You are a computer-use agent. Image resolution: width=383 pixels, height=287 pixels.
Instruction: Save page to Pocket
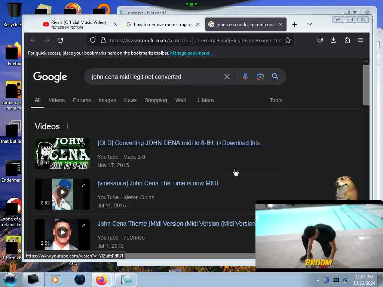pyautogui.click(x=320, y=40)
